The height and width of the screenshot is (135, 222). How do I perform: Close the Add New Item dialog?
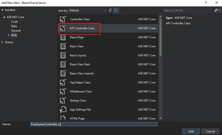217,3
